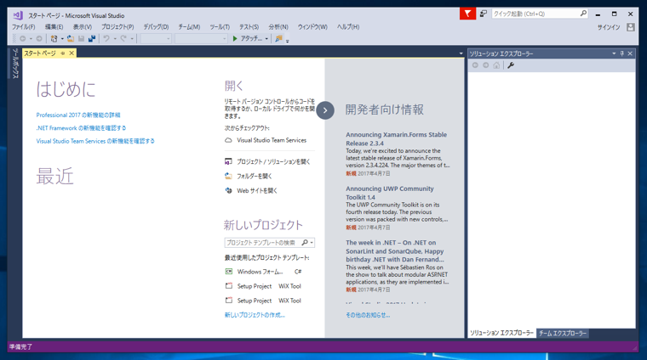
Task: Click the Navigate Backward toolbar icon
Action: 23,39
